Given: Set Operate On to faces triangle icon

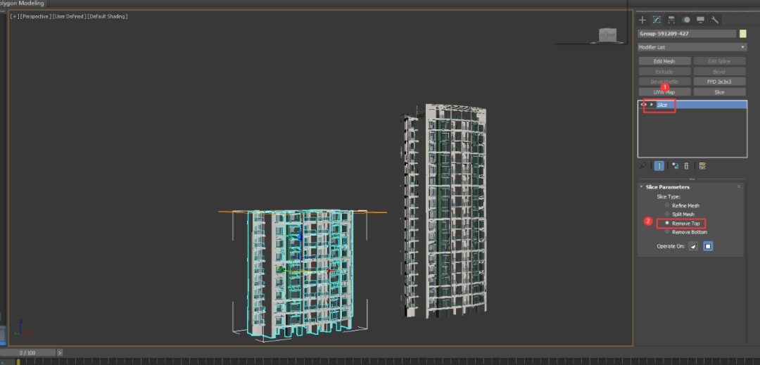Looking at the screenshot, I should tap(694, 246).
